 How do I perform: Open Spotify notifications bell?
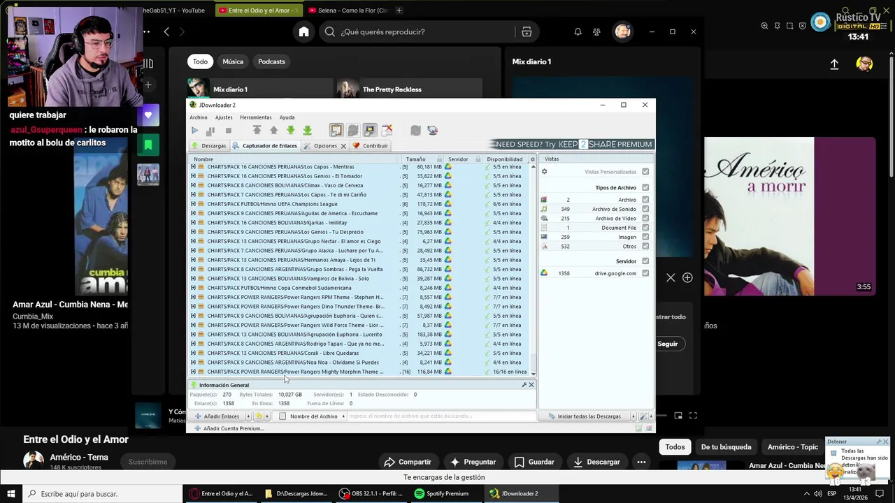578,31
